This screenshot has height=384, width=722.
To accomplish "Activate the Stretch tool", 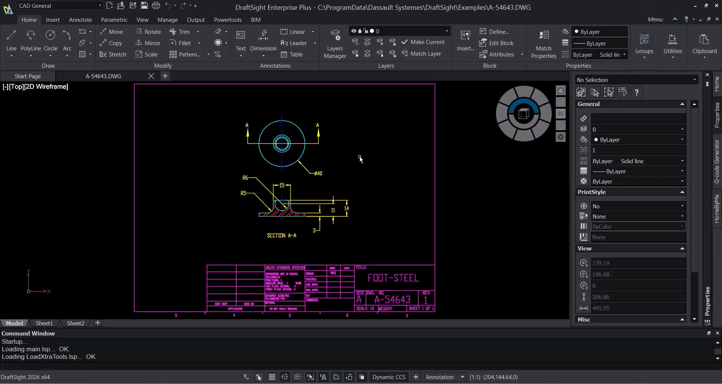I will tap(113, 55).
